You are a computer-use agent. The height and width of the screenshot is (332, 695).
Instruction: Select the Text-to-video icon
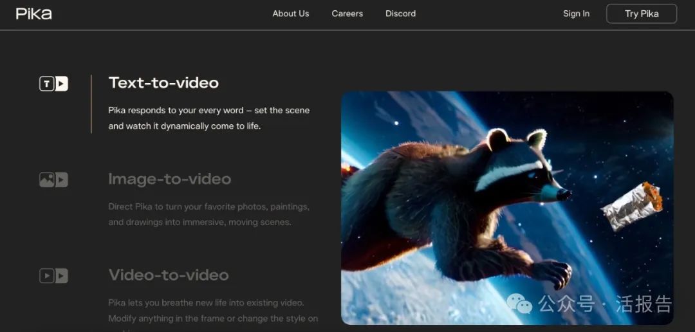pos(53,84)
